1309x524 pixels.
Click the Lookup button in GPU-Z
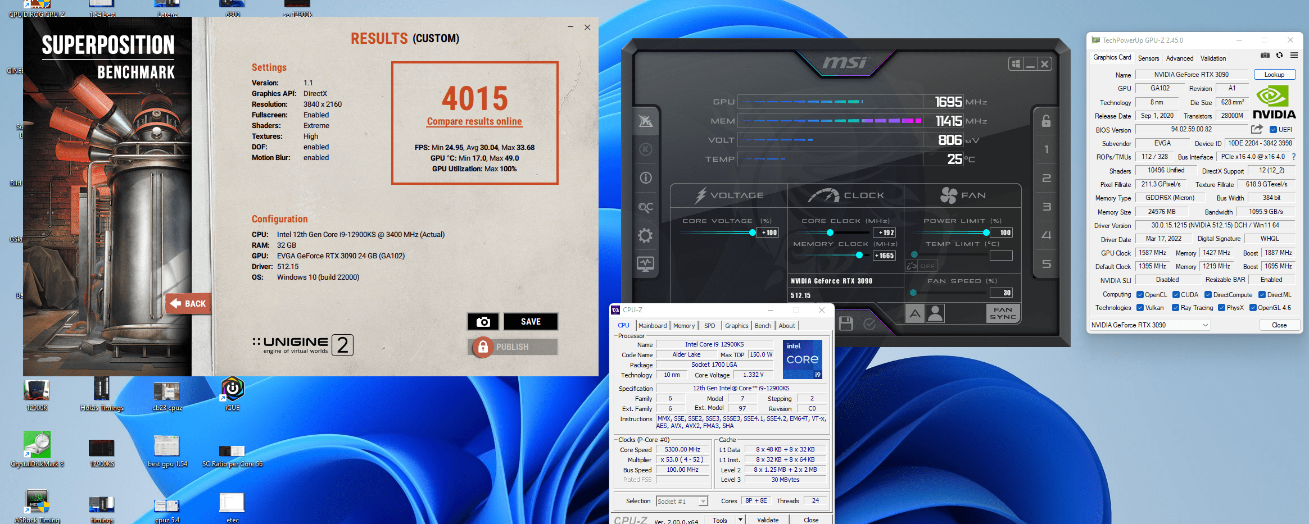click(x=1274, y=75)
